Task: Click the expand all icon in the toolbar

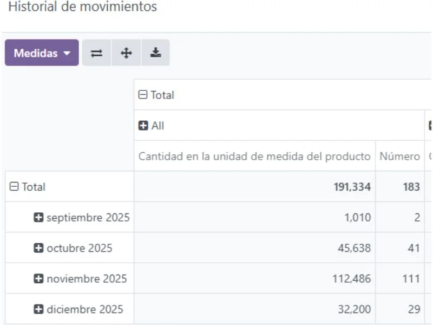Action: tap(126, 53)
